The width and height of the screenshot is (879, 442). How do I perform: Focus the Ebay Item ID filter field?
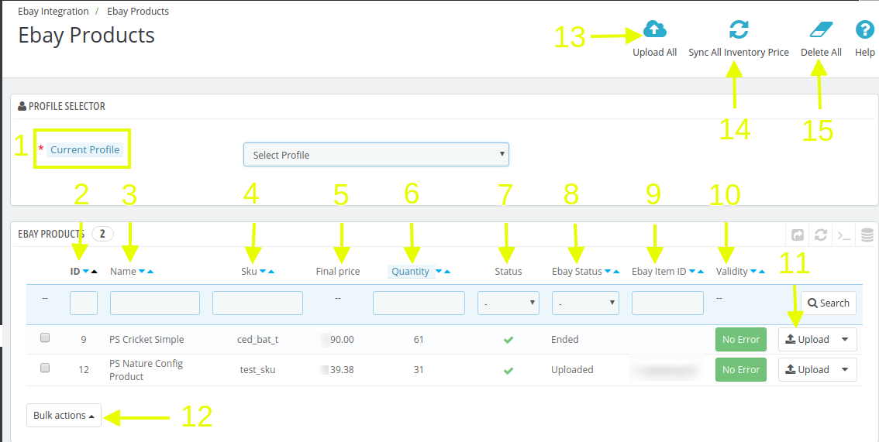click(667, 303)
